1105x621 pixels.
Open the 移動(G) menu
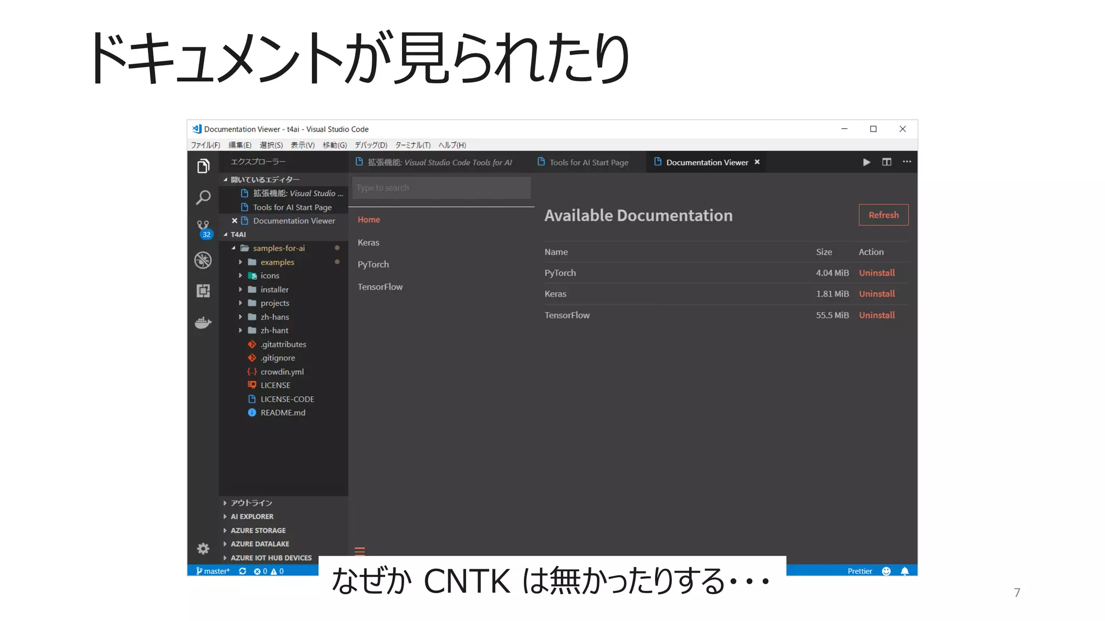335,145
